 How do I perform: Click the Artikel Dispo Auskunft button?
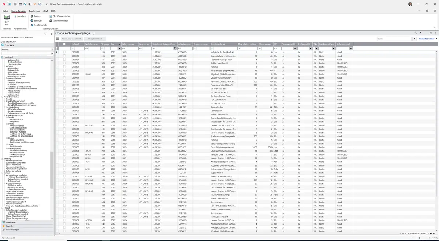72,38
